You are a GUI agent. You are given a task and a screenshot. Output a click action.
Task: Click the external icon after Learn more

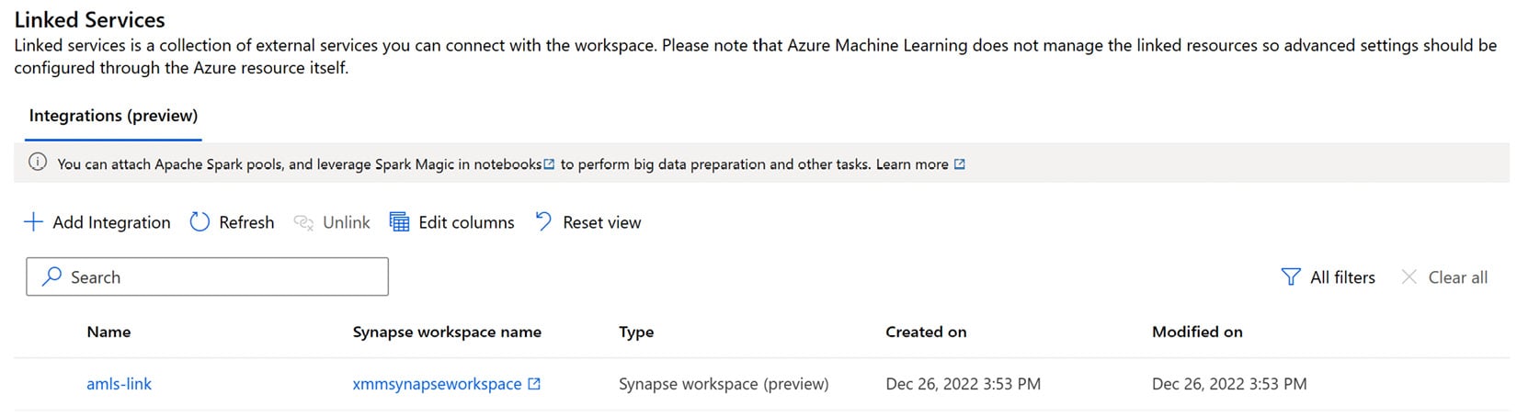[960, 164]
